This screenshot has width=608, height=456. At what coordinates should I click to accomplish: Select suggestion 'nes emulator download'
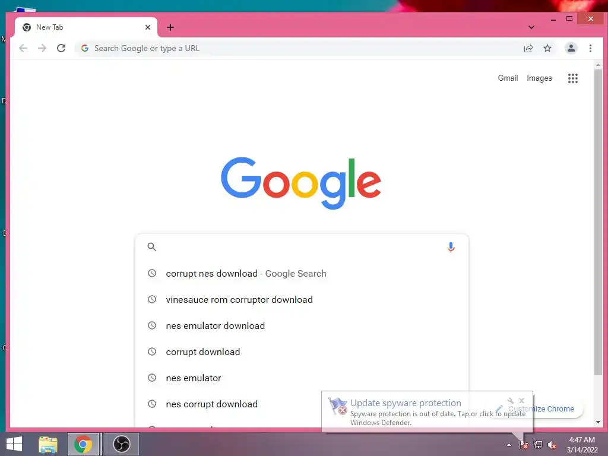pyautogui.click(x=302, y=326)
